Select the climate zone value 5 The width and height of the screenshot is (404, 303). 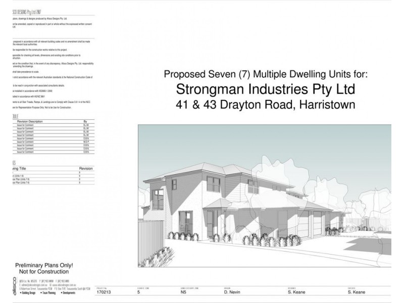pyautogui.click(x=138, y=292)
